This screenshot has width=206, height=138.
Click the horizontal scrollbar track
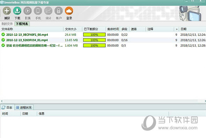click(x=103, y=101)
